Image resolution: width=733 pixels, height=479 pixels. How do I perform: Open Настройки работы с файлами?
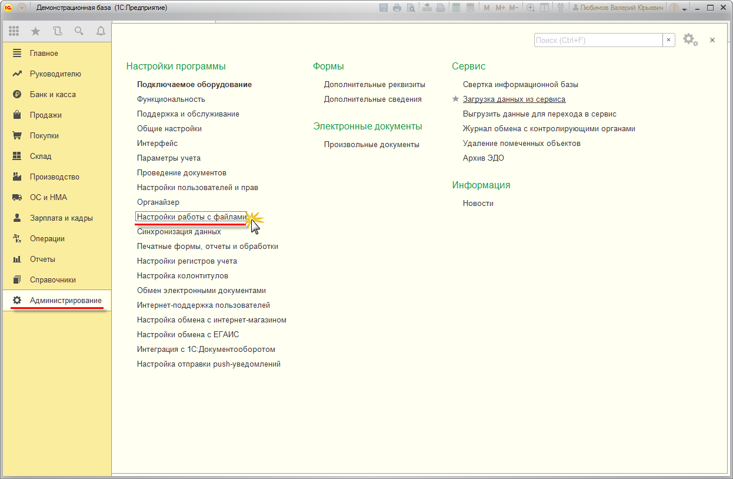tap(192, 217)
